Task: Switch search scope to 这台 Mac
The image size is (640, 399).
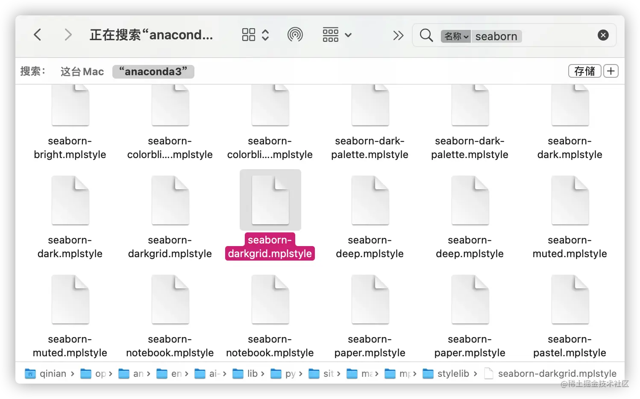Action: 82,71
